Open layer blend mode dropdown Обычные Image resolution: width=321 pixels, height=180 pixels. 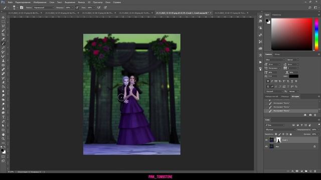280,129
